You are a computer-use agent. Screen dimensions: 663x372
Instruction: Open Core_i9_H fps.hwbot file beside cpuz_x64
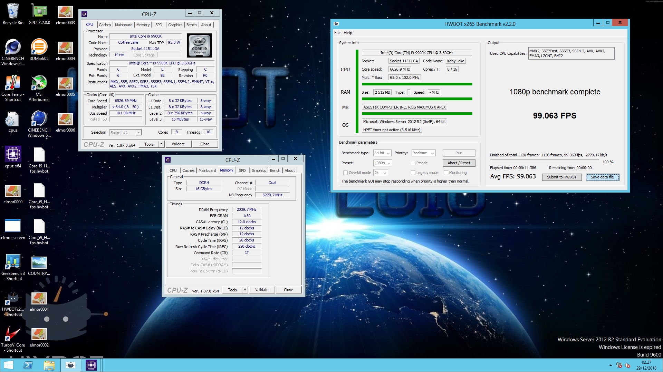pyautogui.click(x=39, y=159)
